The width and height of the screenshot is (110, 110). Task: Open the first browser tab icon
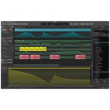[94, 27]
